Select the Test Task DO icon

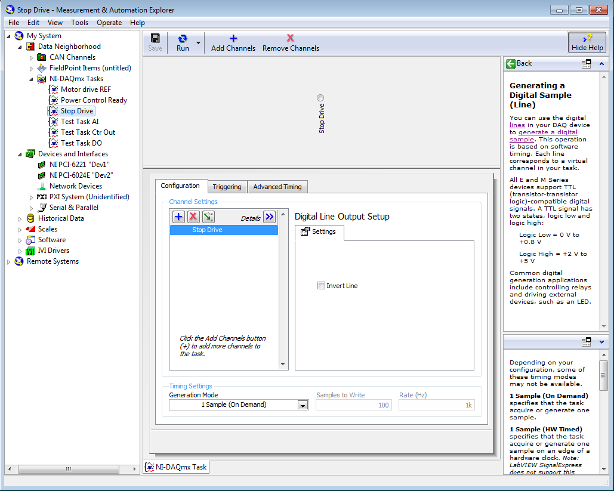pyautogui.click(x=54, y=143)
